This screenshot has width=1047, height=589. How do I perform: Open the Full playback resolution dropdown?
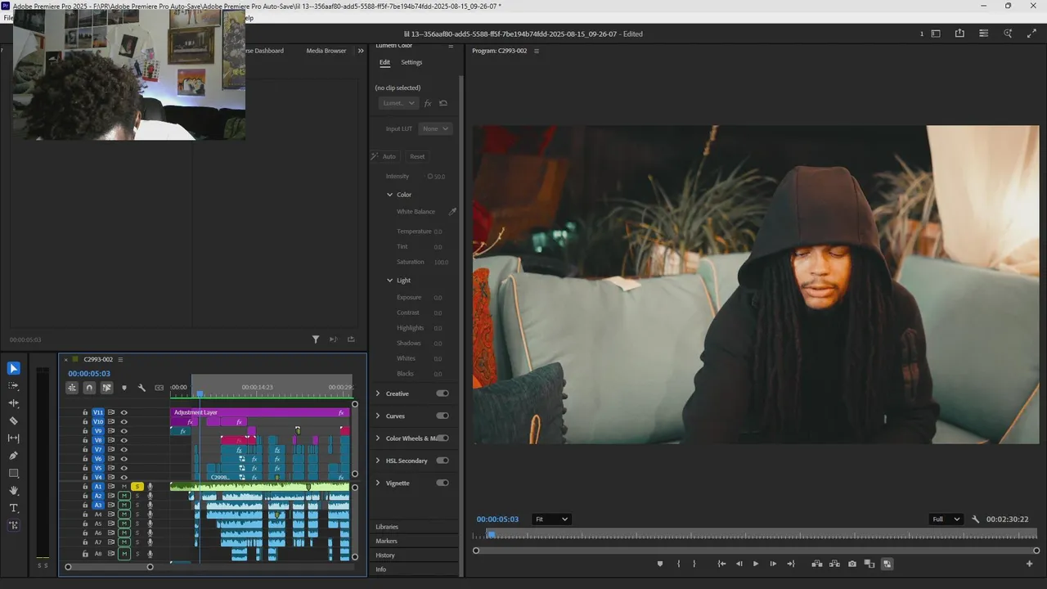946,519
